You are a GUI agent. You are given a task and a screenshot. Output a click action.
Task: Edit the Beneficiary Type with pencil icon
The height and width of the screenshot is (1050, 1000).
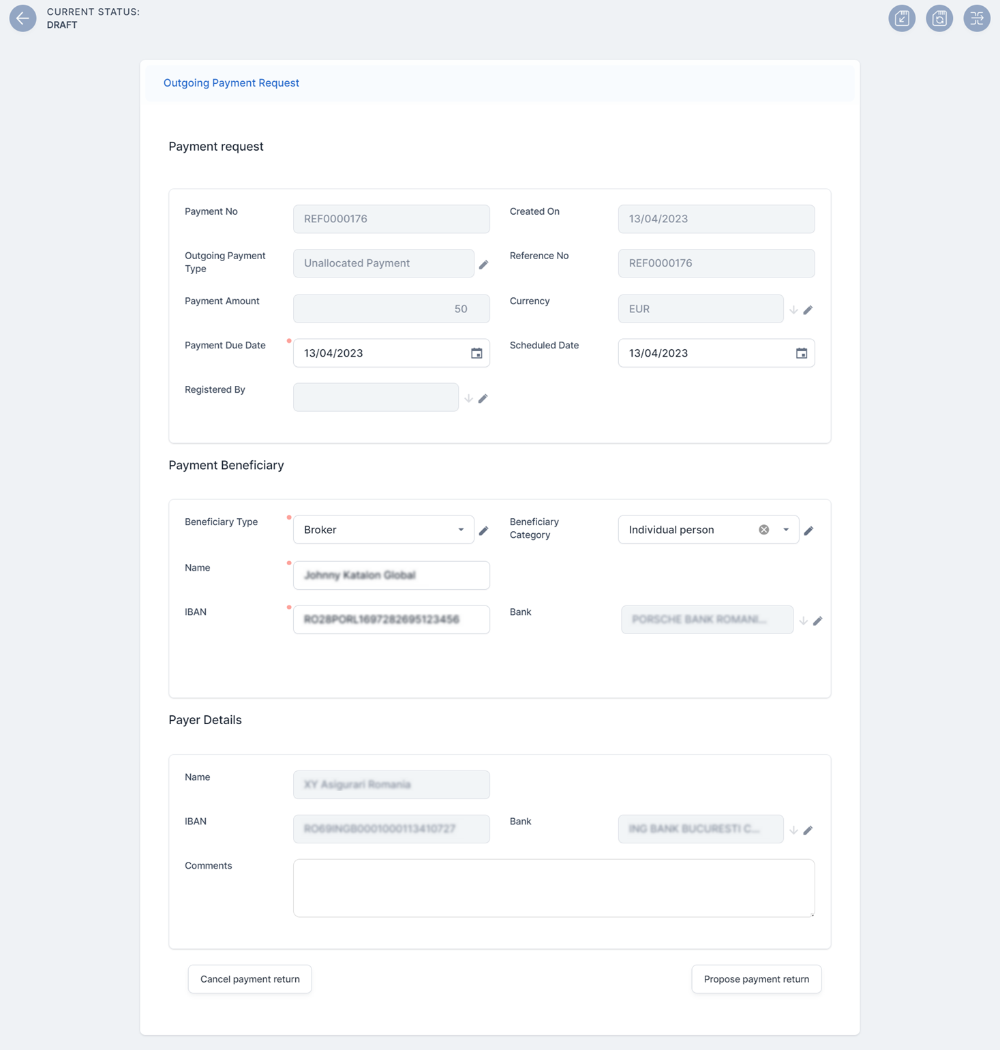pyautogui.click(x=483, y=530)
